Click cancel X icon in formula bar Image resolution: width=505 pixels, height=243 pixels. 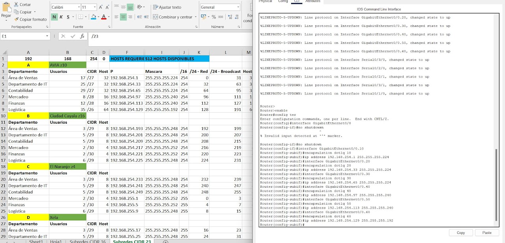(x=64, y=36)
